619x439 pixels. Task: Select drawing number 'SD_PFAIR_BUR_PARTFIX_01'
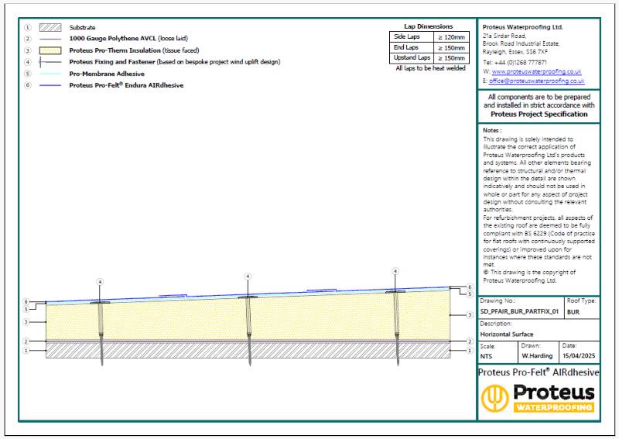tap(519, 311)
